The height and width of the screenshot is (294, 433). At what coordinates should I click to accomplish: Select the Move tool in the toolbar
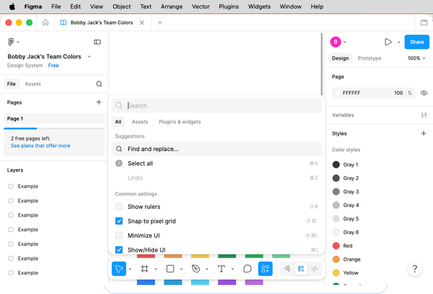coord(119,269)
